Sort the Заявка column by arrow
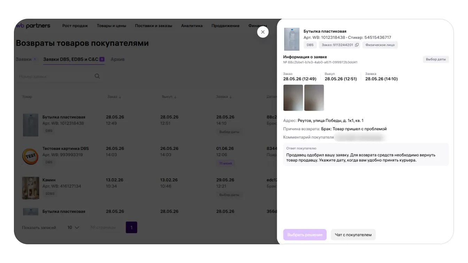 coord(231,97)
